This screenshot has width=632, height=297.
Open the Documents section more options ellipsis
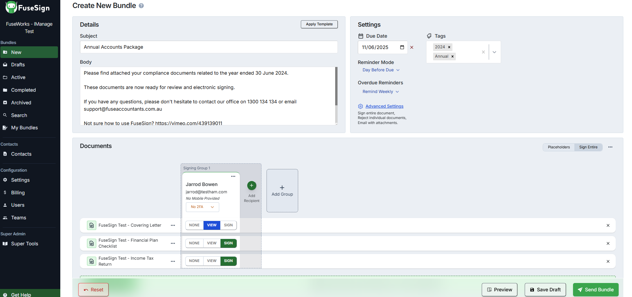pos(610,147)
